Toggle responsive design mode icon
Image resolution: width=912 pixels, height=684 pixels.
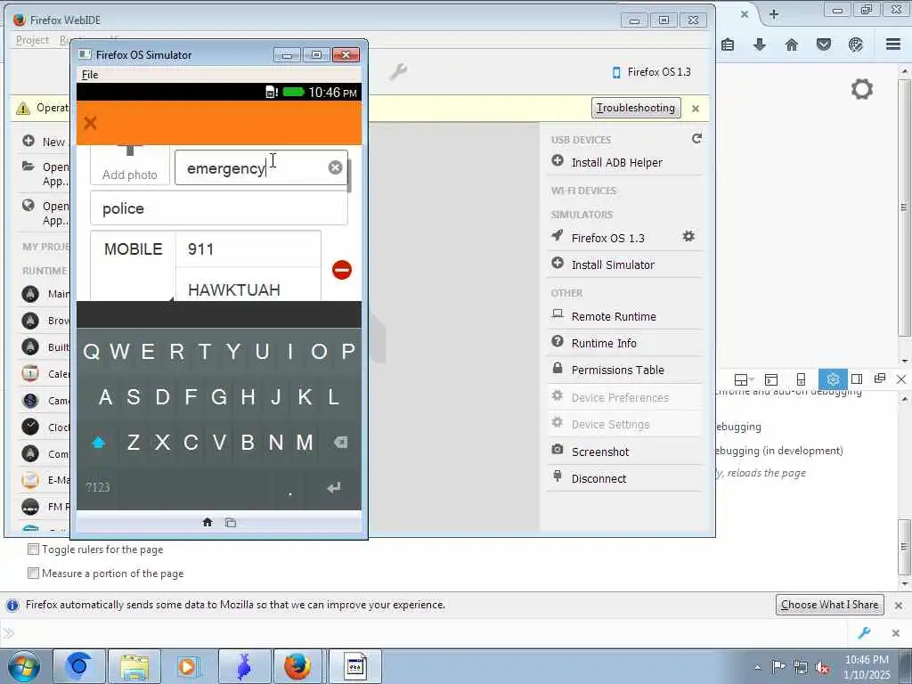[x=801, y=379]
